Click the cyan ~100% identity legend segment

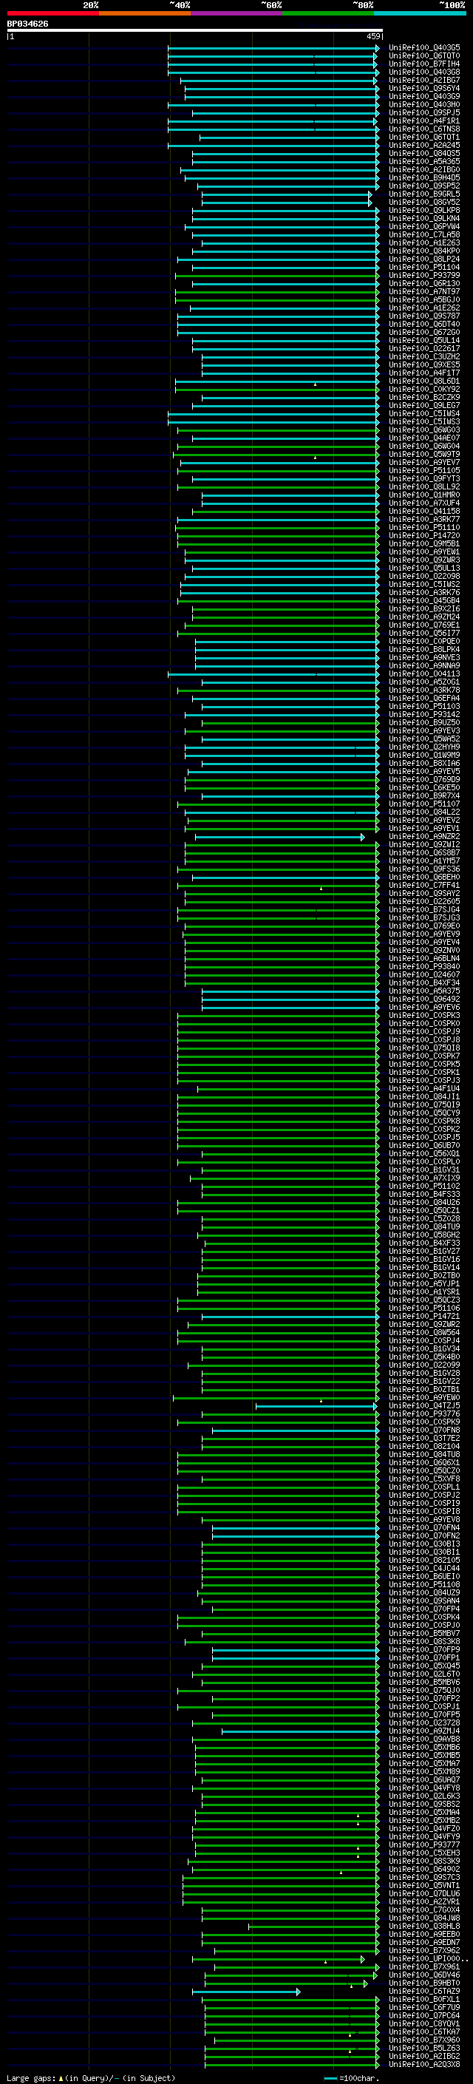pyautogui.click(x=421, y=13)
